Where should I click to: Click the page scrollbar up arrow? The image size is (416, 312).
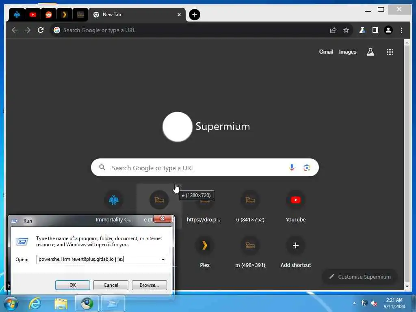(407, 42)
